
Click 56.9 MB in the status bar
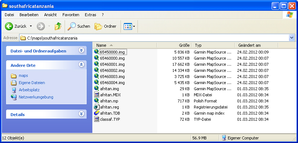pyautogui.click(x=200, y=138)
